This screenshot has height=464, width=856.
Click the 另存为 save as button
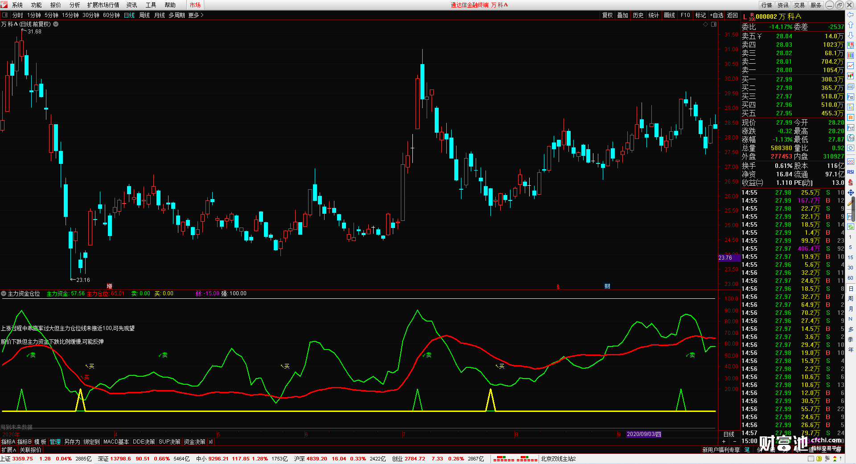pos(72,442)
